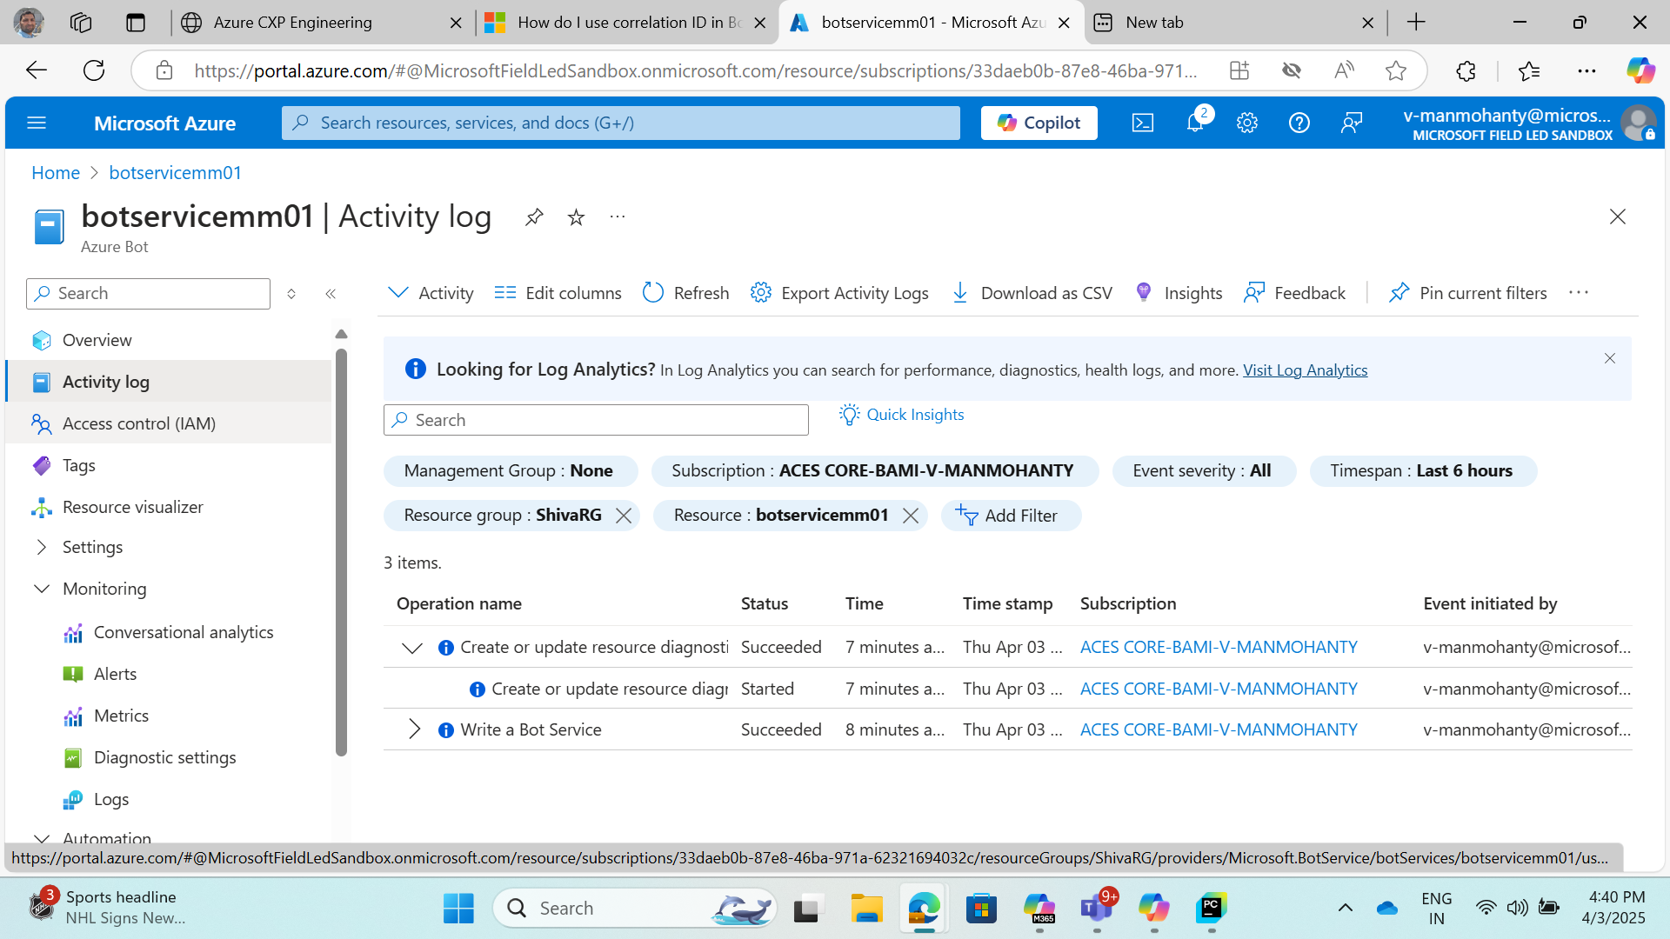Switch to the Azure CXP Engineering tab
The image size is (1670, 939).
coord(322,23)
